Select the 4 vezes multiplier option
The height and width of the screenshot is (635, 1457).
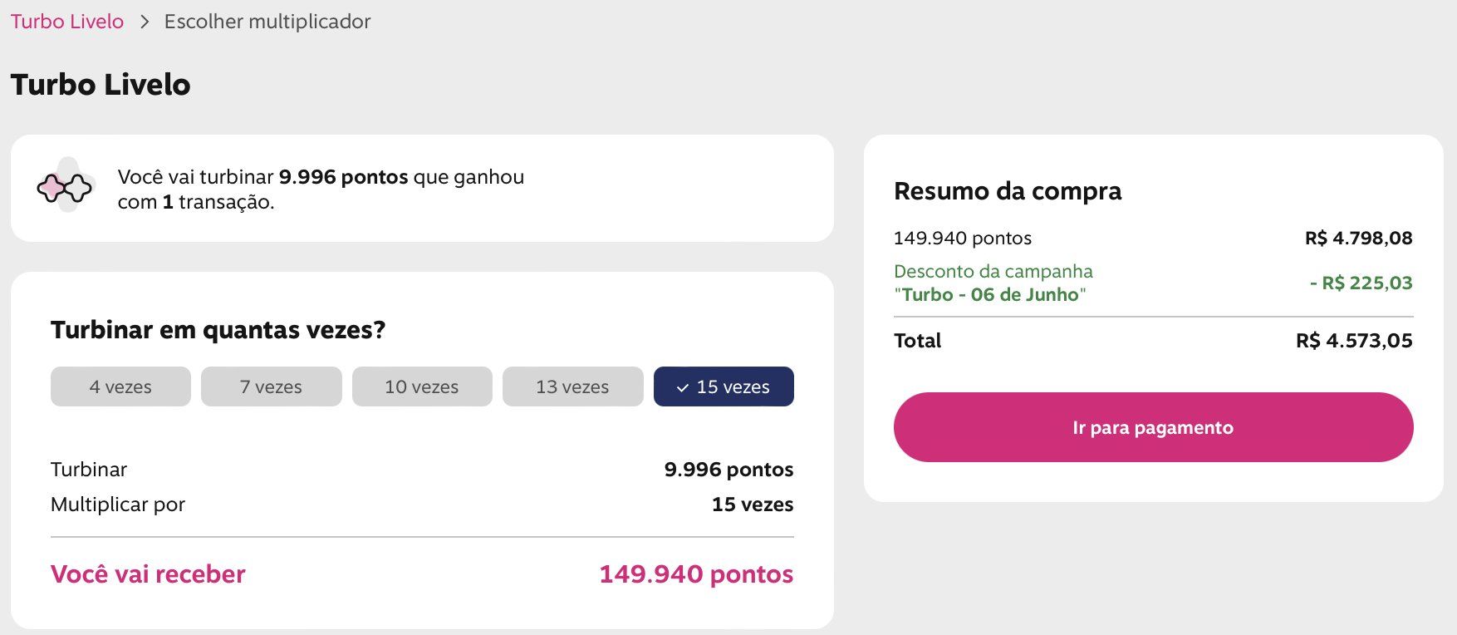[120, 386]
